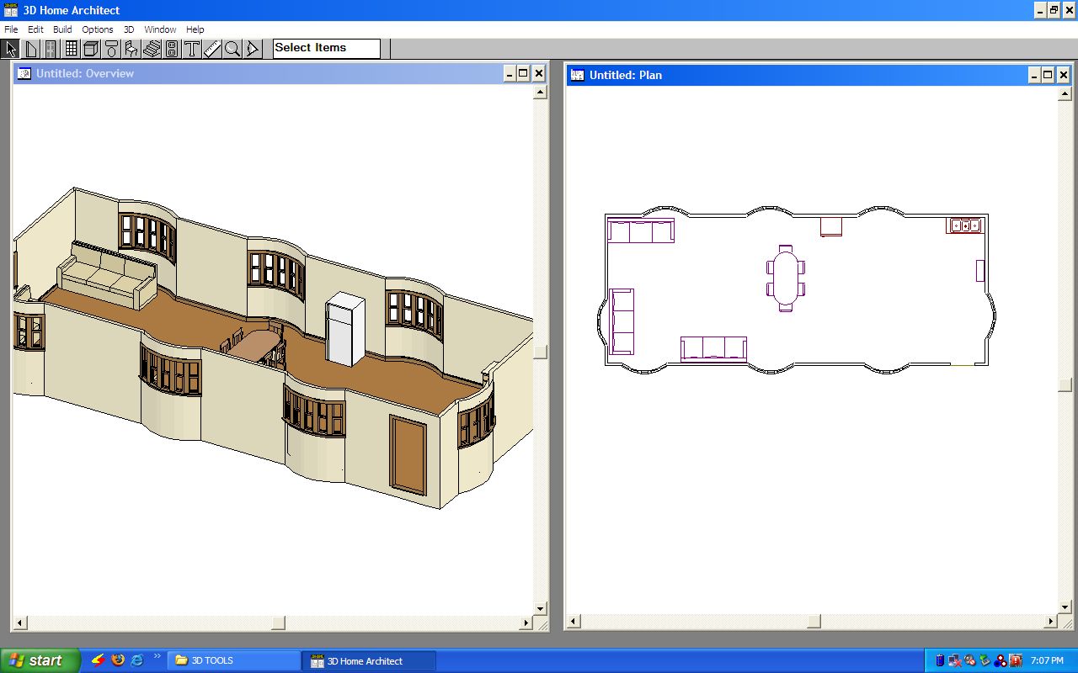Select the furniture placement tool
The height and width of the screenshot is (673, 1078).
point(131,48)
